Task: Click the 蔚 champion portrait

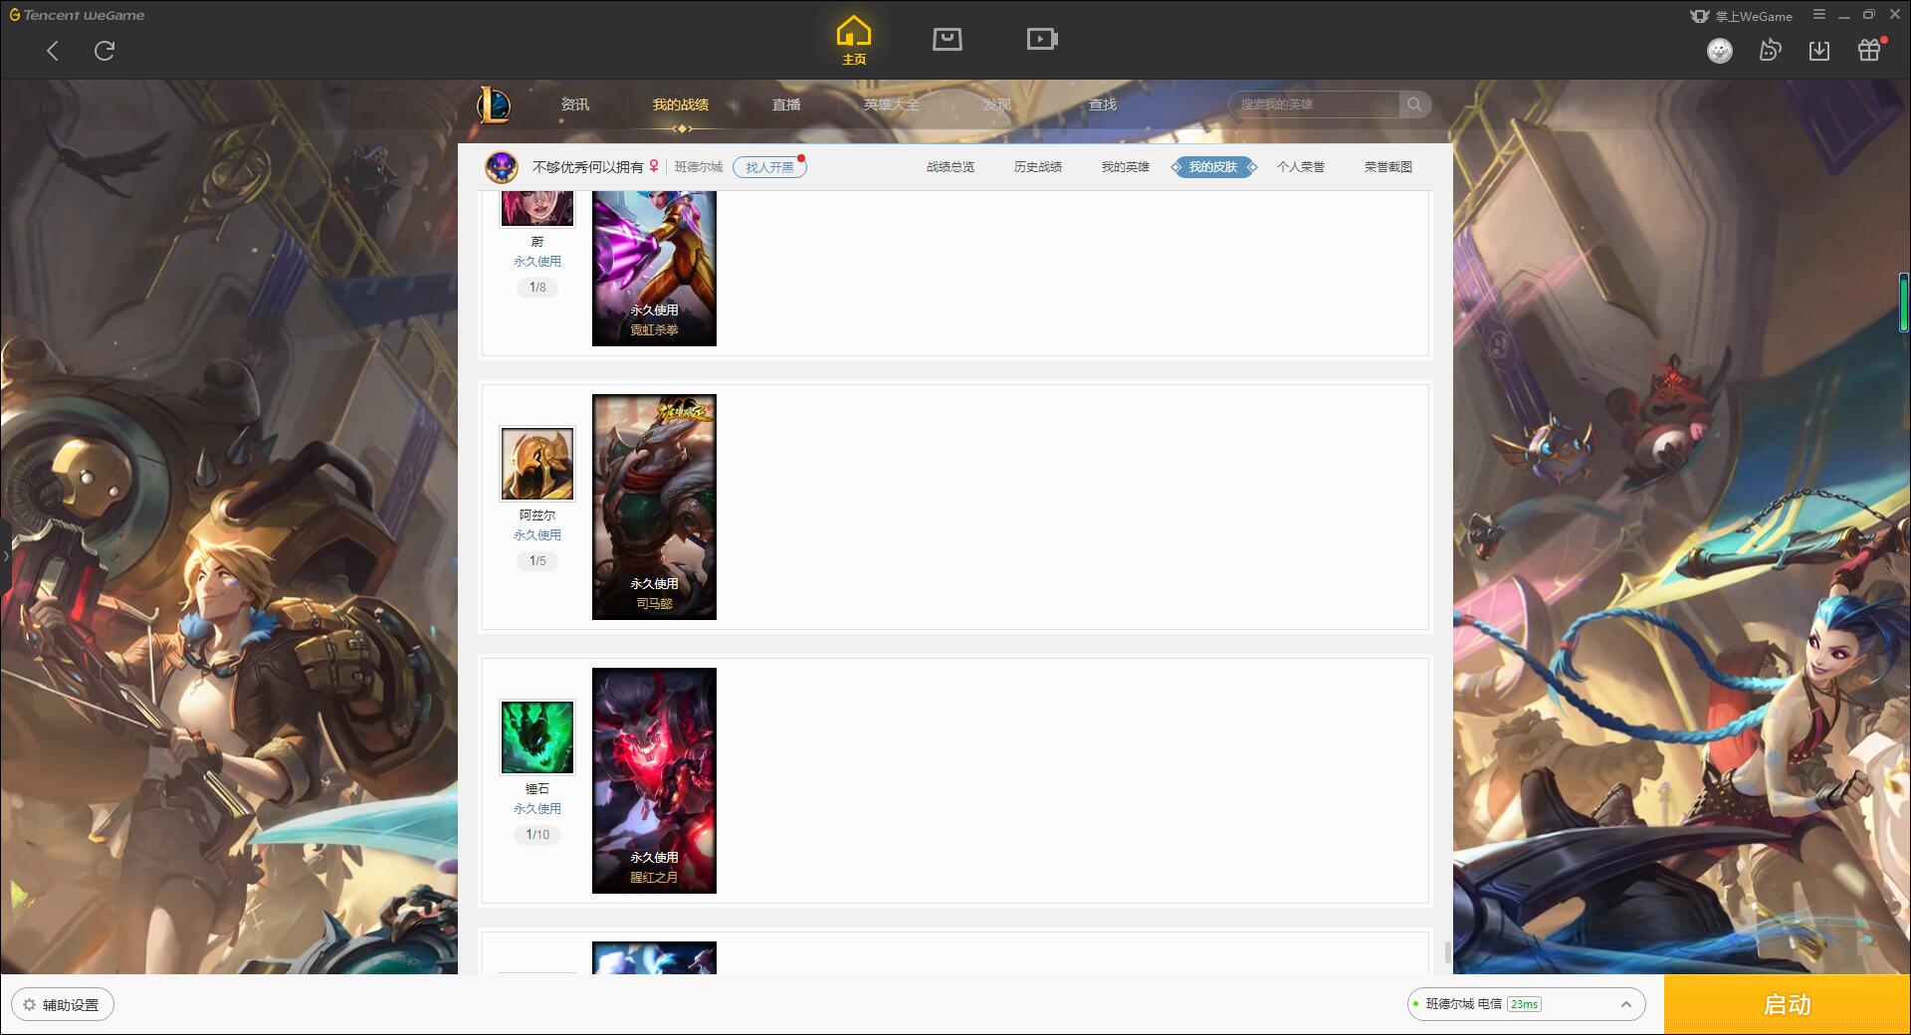Action: click(537, 208)
